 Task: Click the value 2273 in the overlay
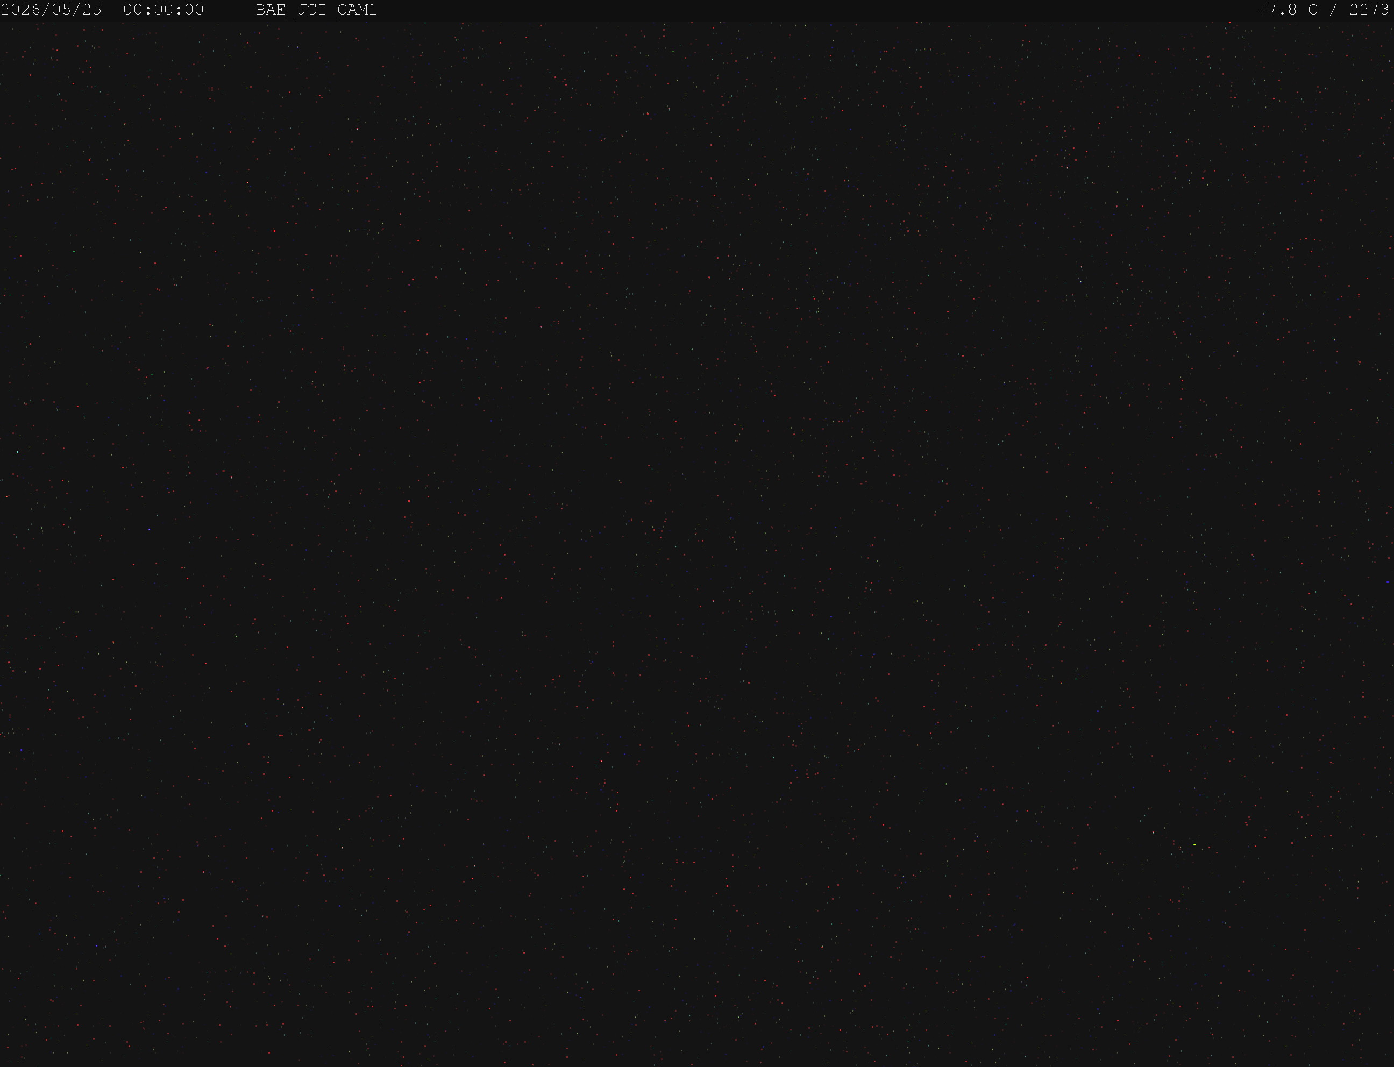pos(1369,10)
